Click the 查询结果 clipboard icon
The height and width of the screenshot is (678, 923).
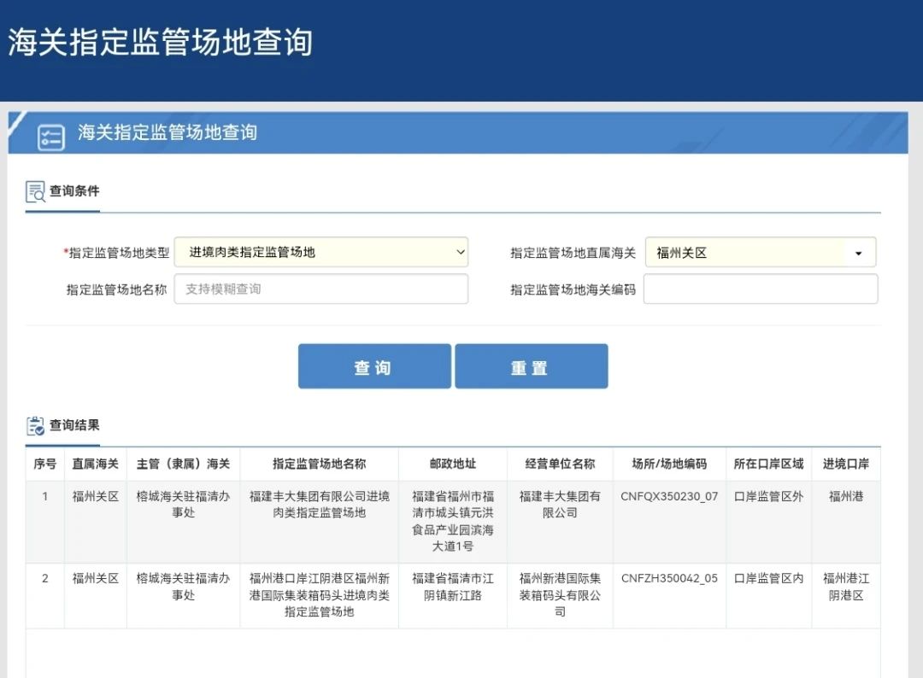(35, 425)
